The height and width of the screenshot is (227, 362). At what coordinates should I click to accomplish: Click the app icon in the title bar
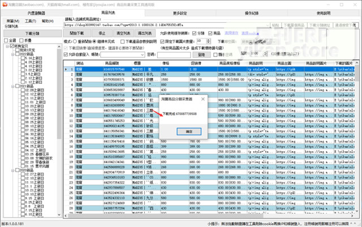4,3
